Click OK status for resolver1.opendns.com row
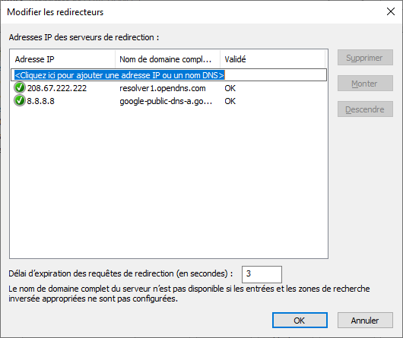 [x=230, y=88]
